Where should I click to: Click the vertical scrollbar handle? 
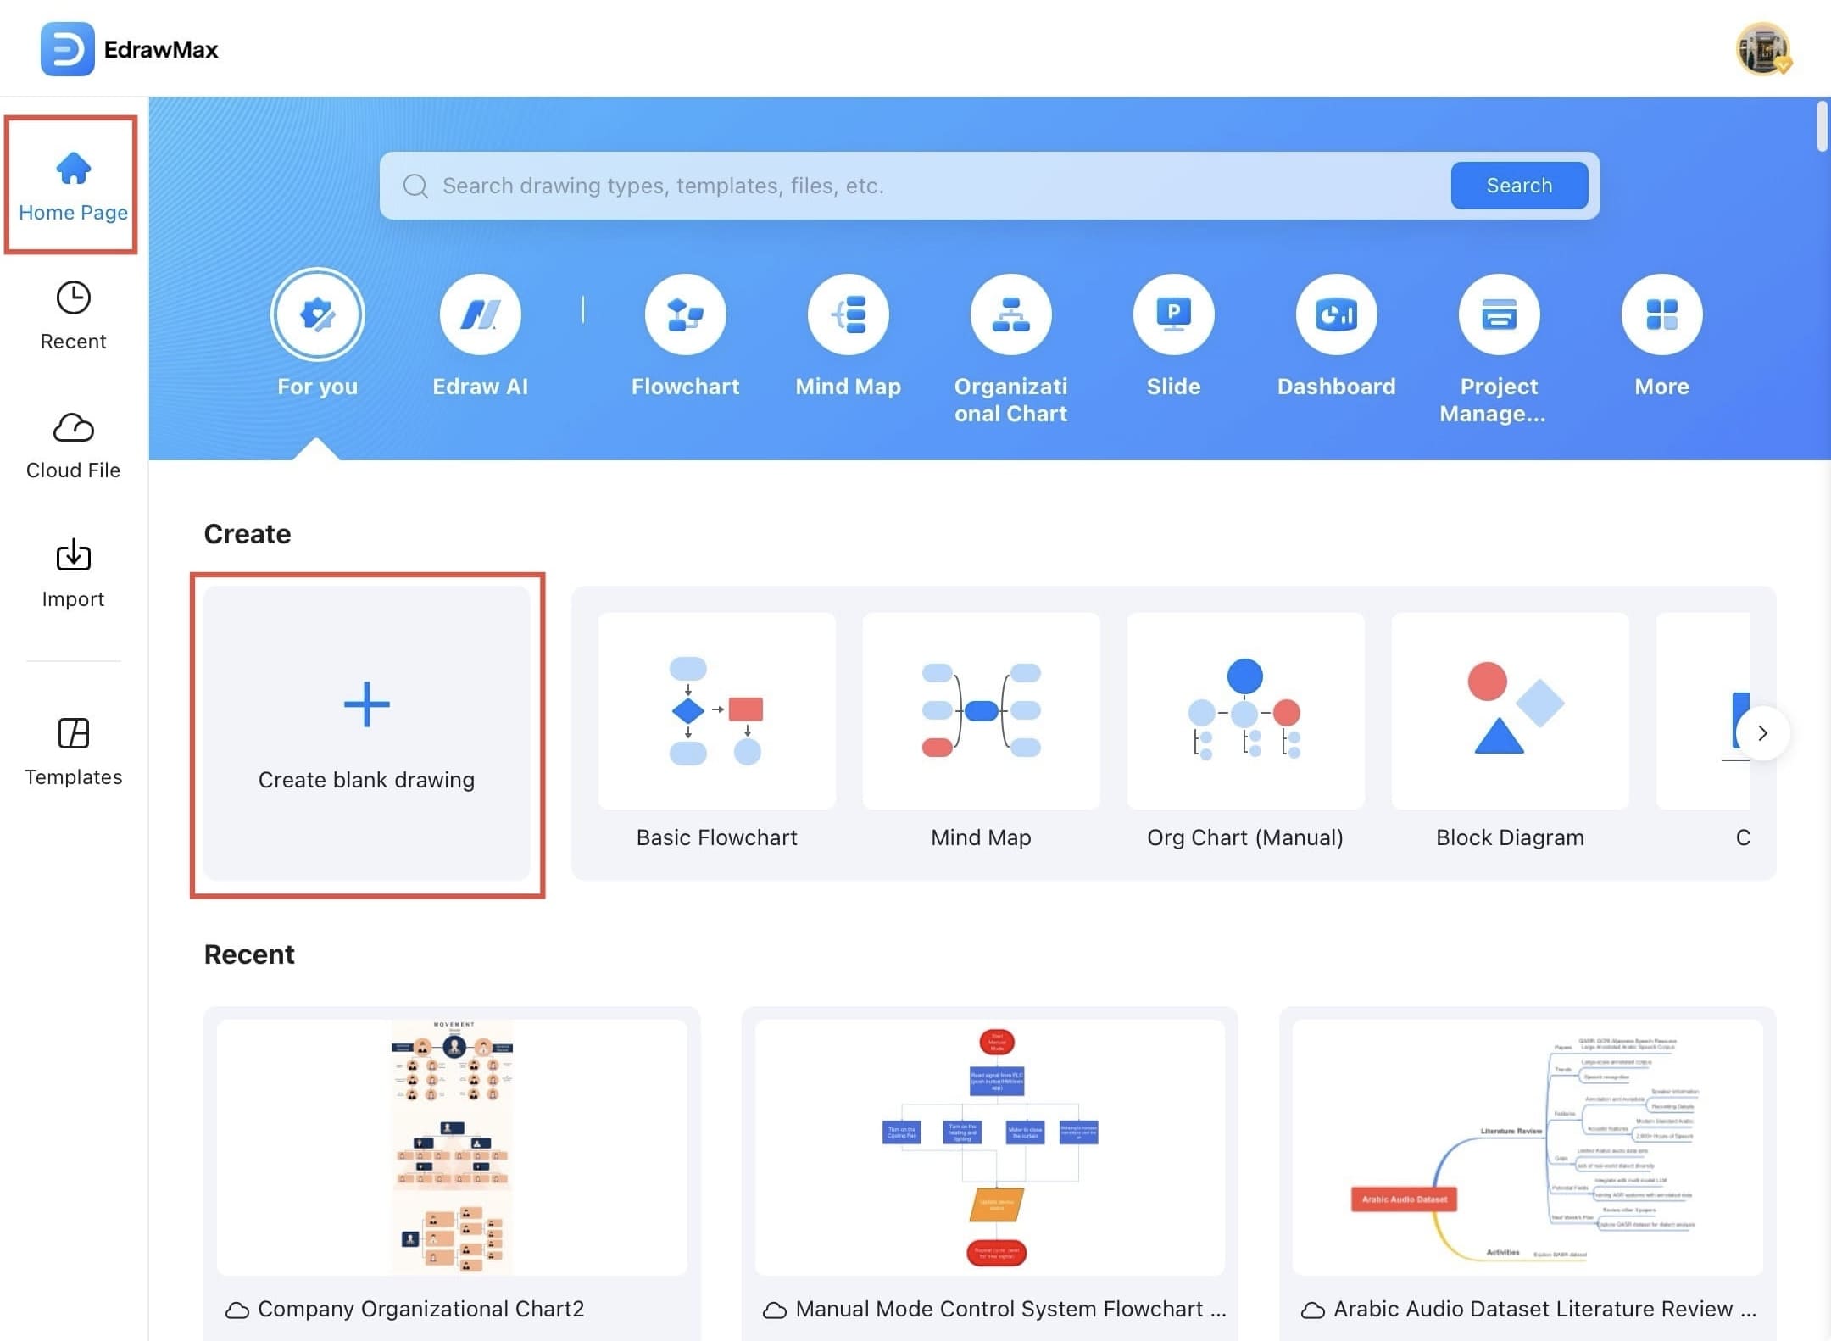click(x=1822, y=127)
